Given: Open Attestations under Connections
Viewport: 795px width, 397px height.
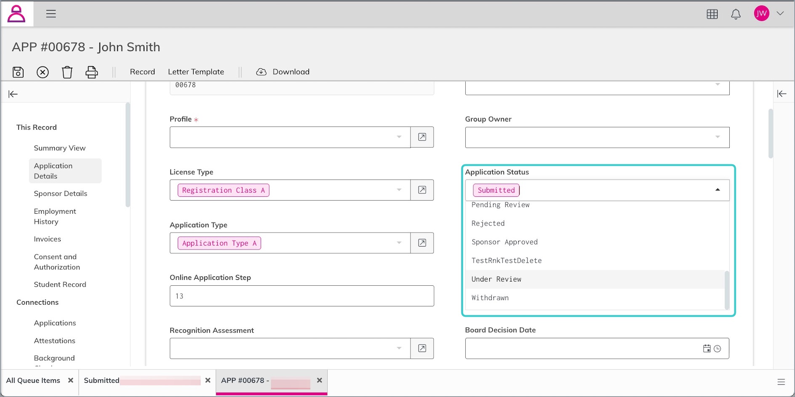Looking at the screenshot, I should tap(55, 341).
